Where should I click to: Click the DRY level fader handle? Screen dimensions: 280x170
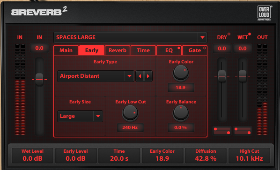point(222,76)
